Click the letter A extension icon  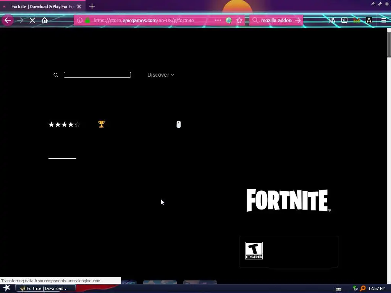pyautogui.click(x=369, y=21)
